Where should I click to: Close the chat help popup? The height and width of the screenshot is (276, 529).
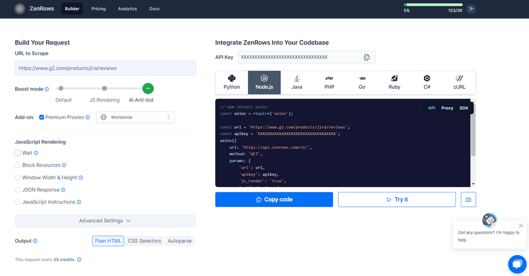click(x=521, y=226)
